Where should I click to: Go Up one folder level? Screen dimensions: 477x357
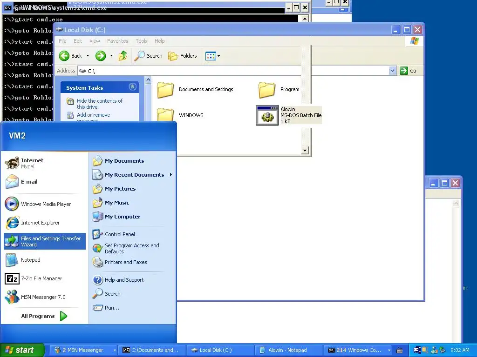[x=123, y=56]
